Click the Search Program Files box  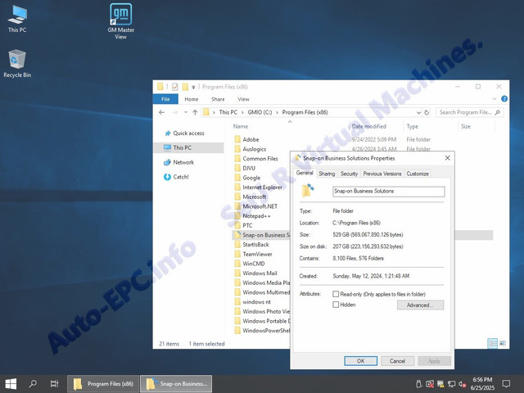(x=469, y=112)
